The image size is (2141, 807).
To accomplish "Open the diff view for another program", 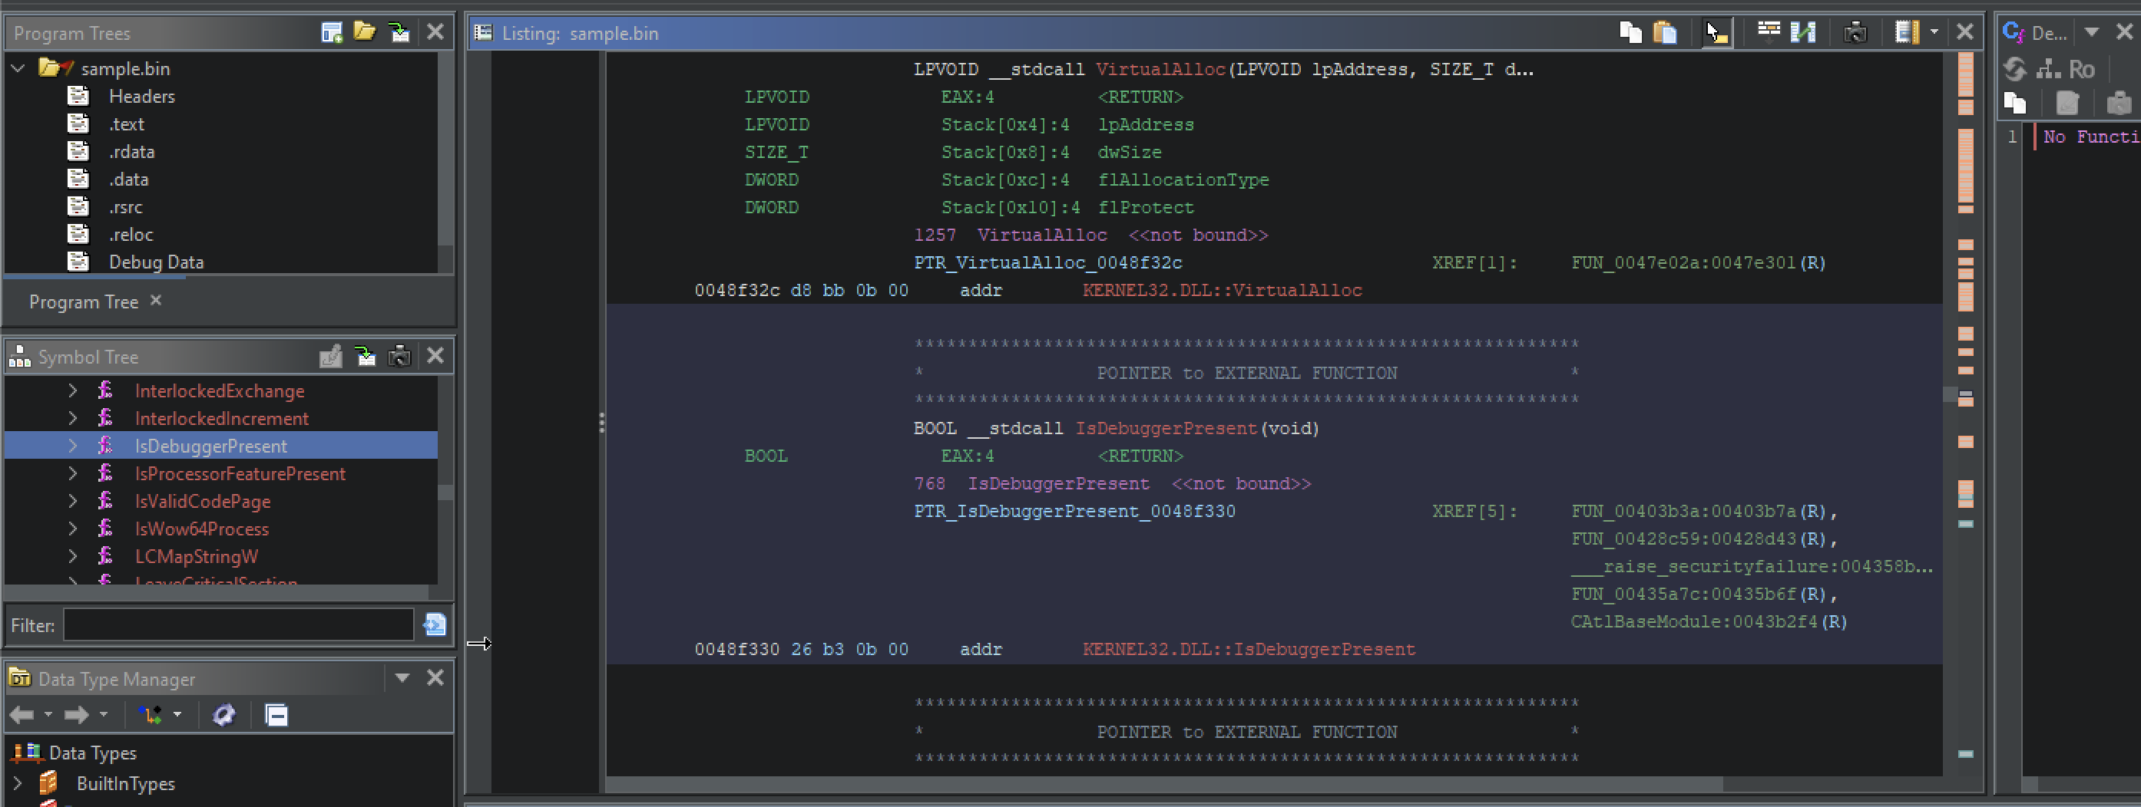I will tap(1803, 32).
